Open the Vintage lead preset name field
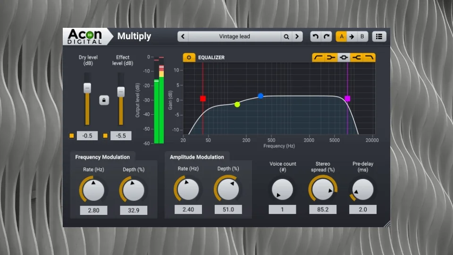 point(235,36)
